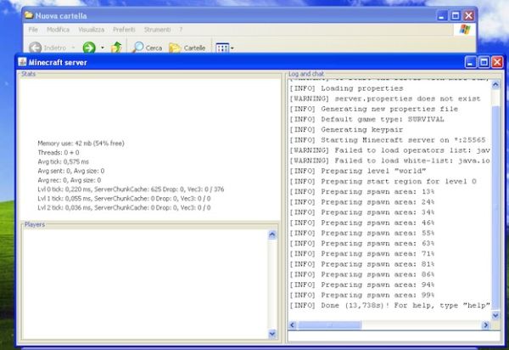Click the 'Starting Minecraft server on *:25565' line

tap(388, 140)
